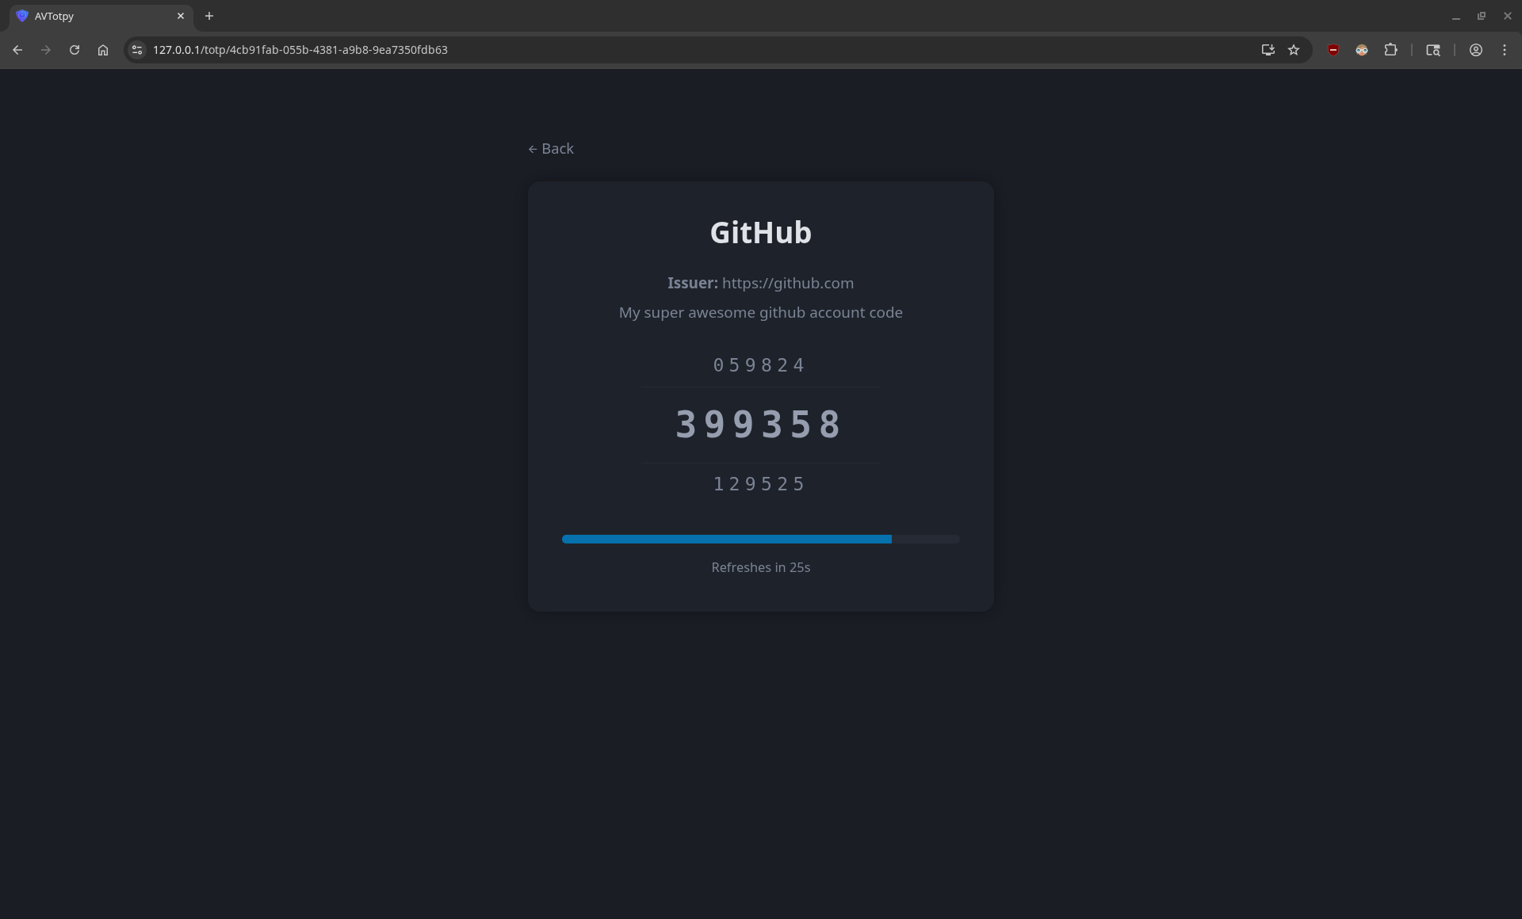Install app icon in address bar
Image resolution: width=1522 pixels, height=919 pixels.
(1268, 50)
